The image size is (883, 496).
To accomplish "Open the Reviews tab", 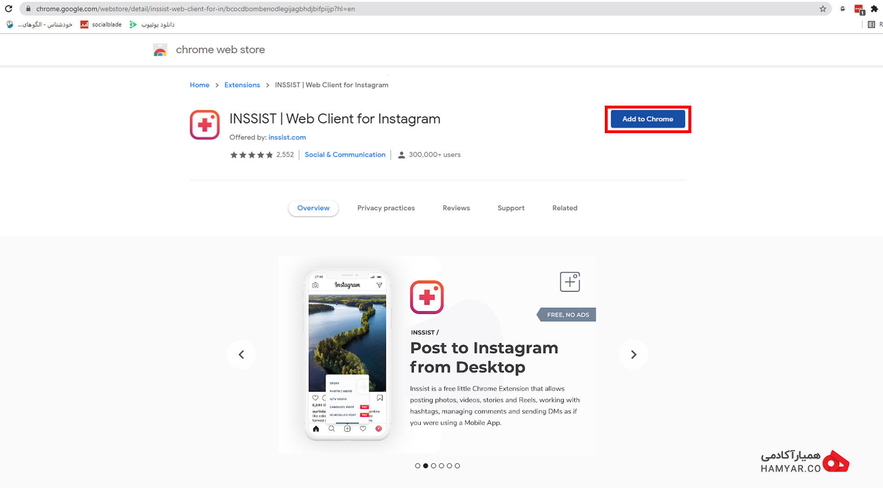I will click(x=456, y=208).
